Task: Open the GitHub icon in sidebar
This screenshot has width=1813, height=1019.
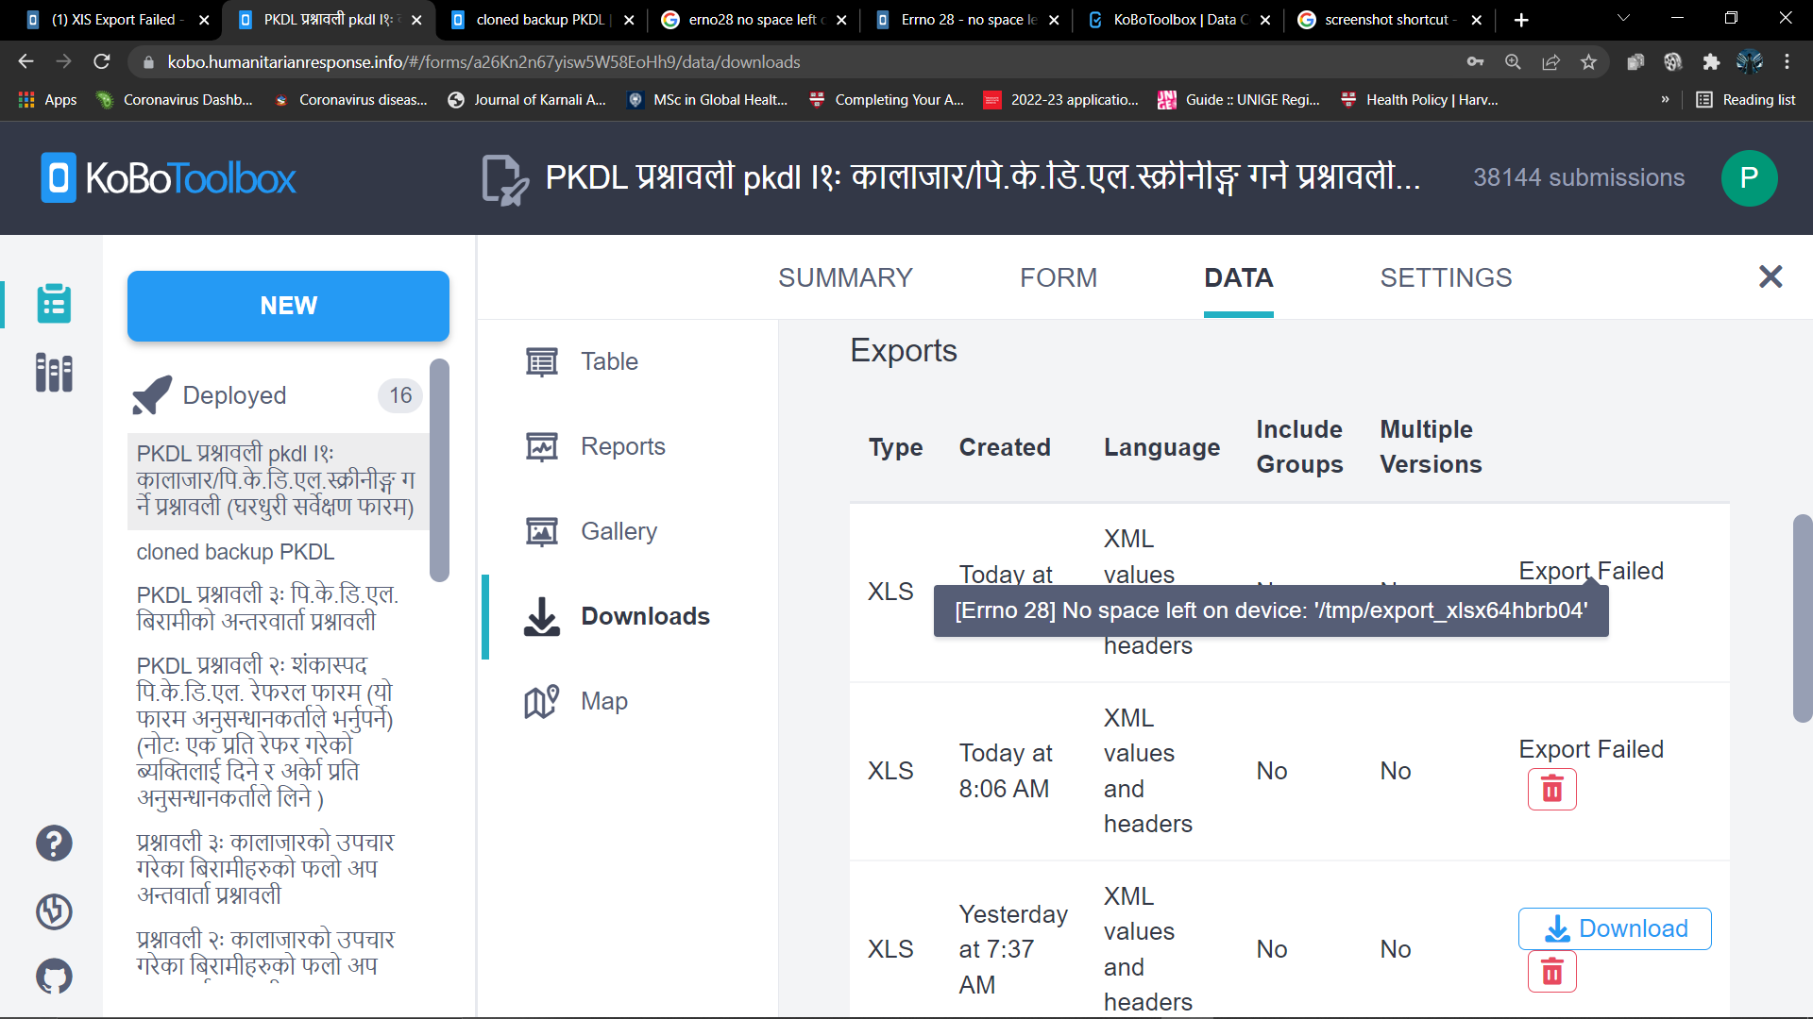Action: [54, 976]
